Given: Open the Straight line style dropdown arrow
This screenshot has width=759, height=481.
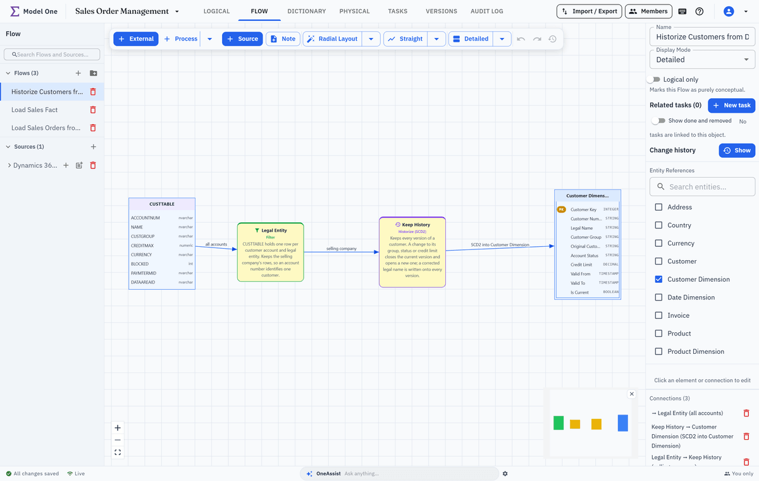Looking at the screenshot, I should 436,39.
